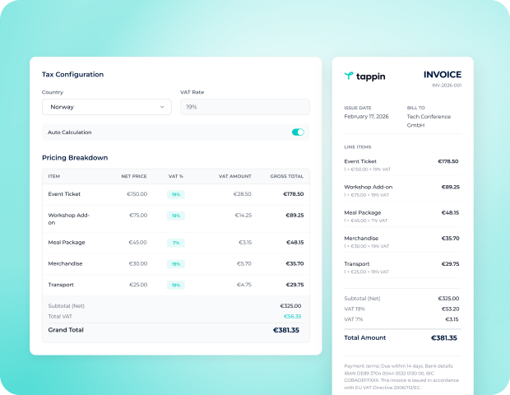Click the ITEM column header

tap(54, 176)
